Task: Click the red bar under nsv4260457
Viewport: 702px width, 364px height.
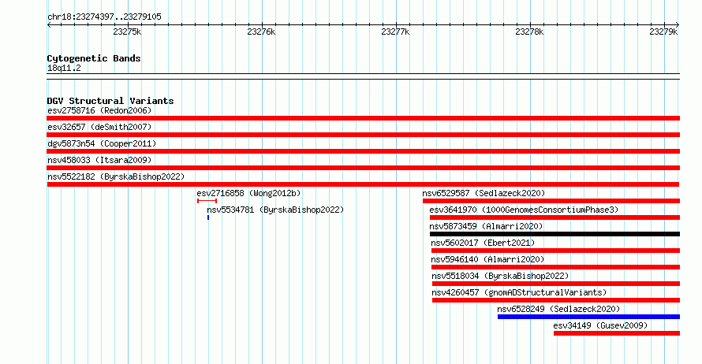Action: click(x=555, y=300)
